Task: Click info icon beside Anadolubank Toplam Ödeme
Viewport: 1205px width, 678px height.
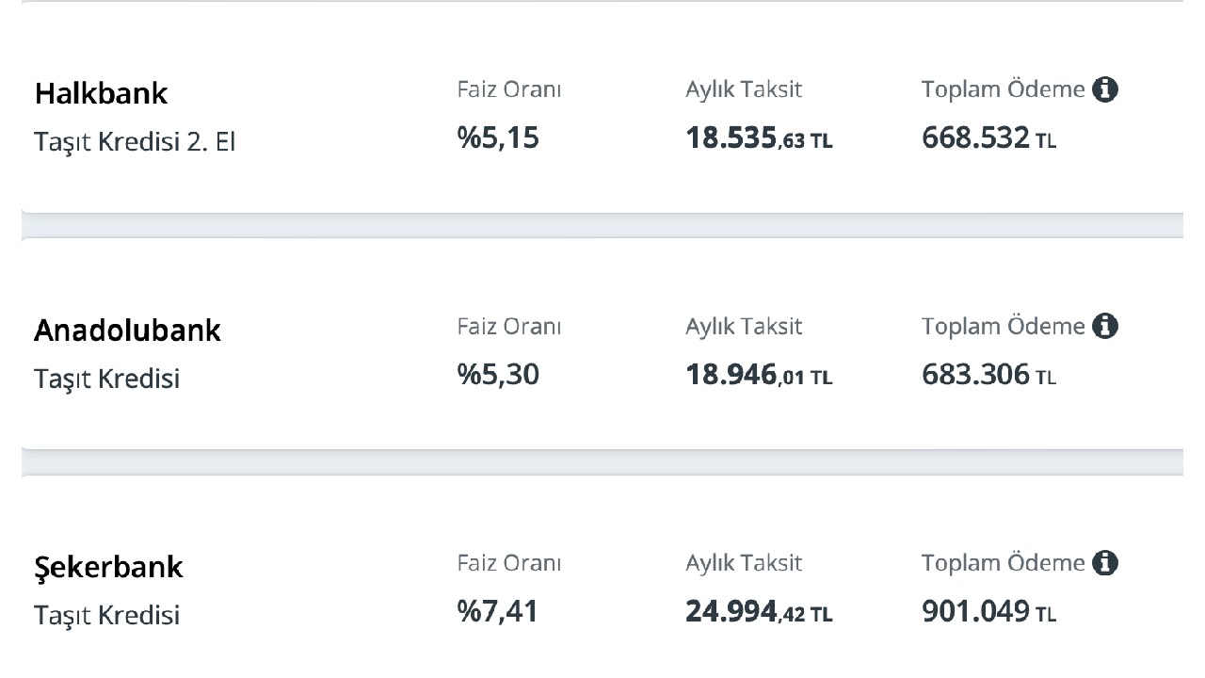Action: (x=1105, y=326)
